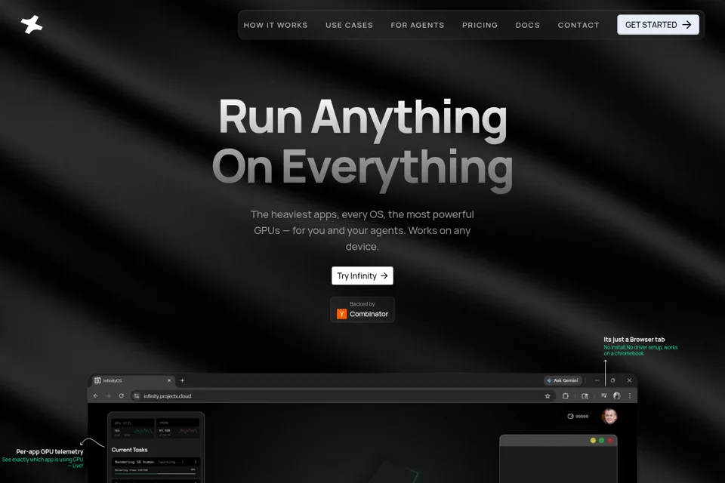This screenshot has height=483, width=725.
Task: Click the green dot on inner window
Action: pyautogui.click(x=601, y=441)
